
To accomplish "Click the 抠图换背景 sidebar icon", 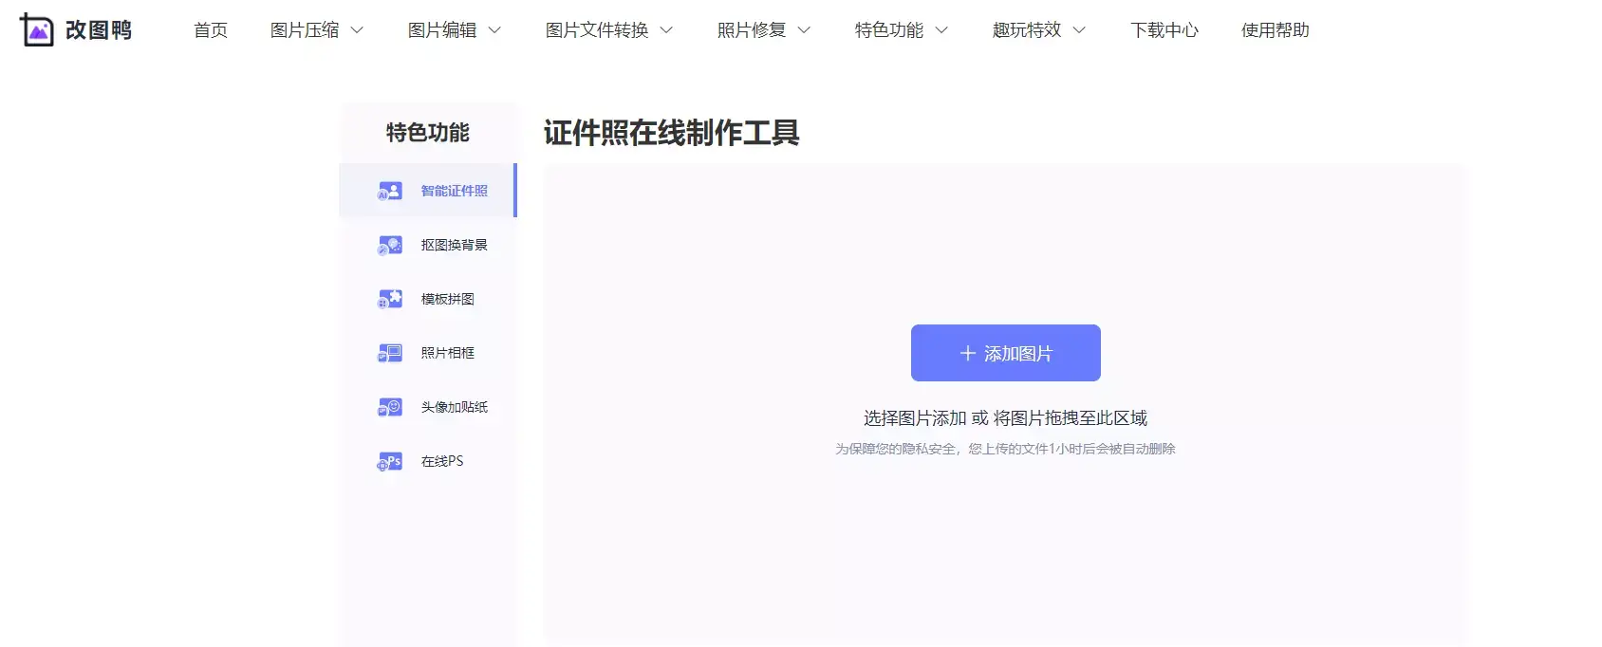I will pos(389,245).
